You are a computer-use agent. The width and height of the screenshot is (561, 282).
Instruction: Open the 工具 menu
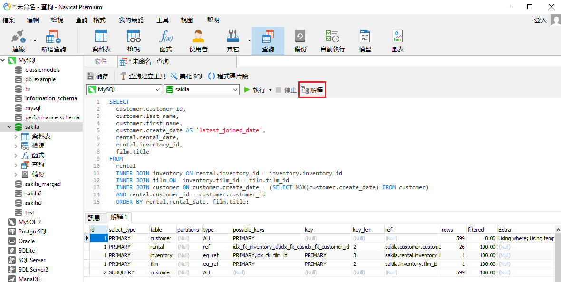pos(163,20)
